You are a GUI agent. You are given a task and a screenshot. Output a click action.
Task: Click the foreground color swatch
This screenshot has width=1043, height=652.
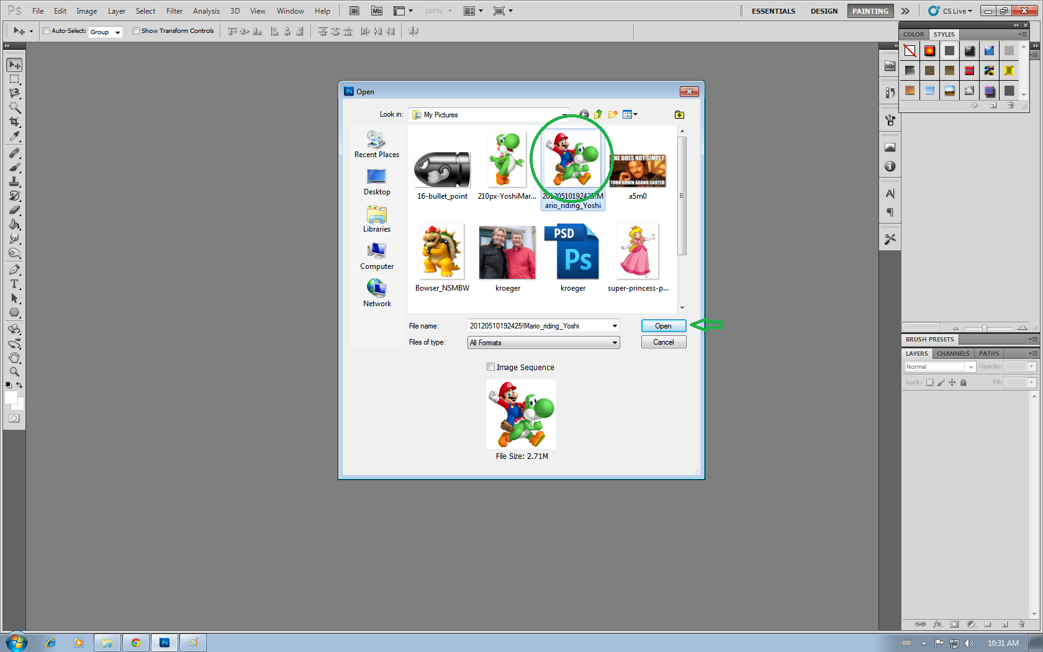point(11,398)
